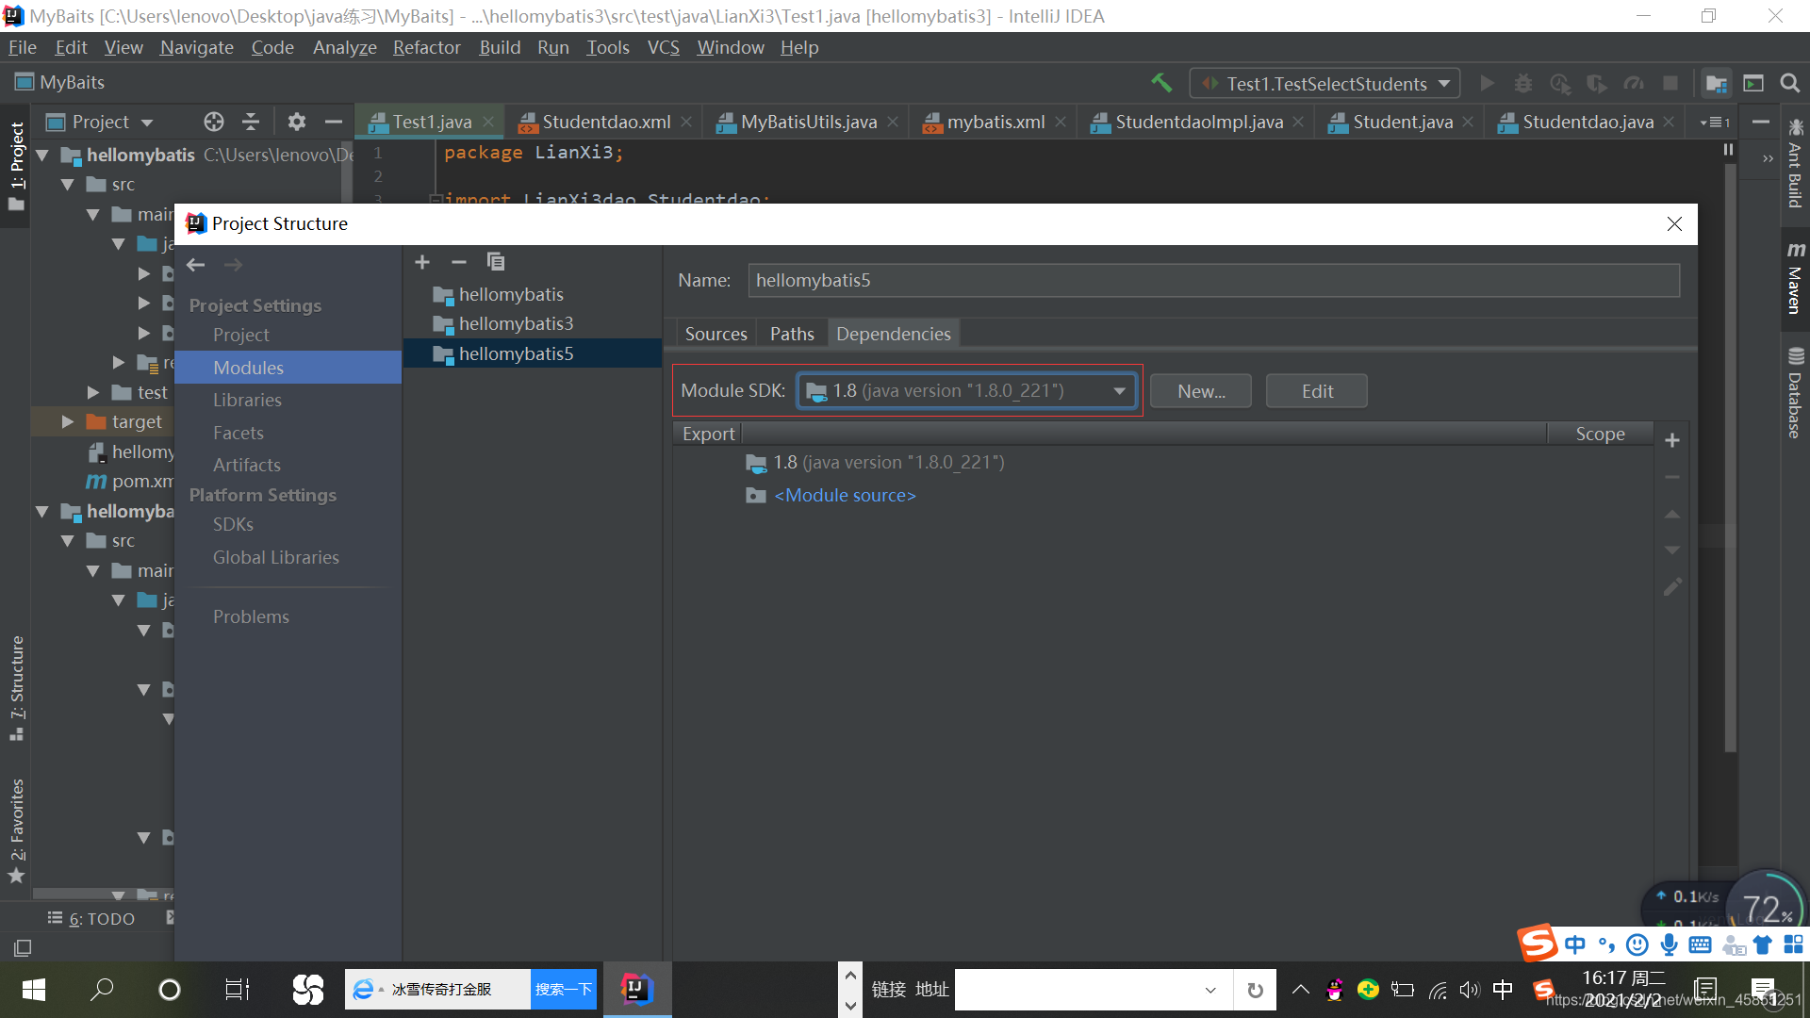Image resolution: width=1810 pixels, height=1018 pixels.
Task: Click the taskbar search magnifier
Action: click(102, 990)
